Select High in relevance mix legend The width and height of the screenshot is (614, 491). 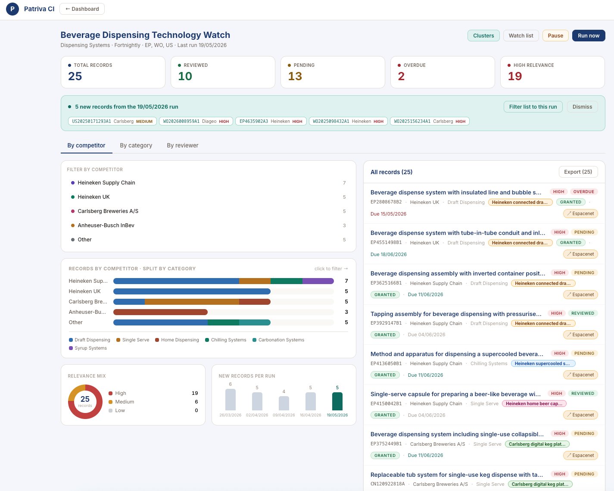pyautogui.click(x=153, y=393)
